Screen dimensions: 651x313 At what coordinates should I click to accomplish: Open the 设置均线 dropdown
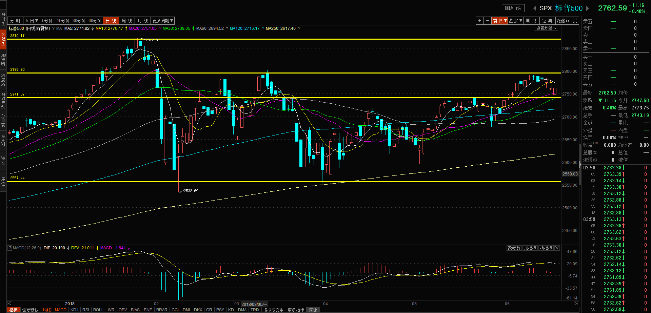[546, 28]
